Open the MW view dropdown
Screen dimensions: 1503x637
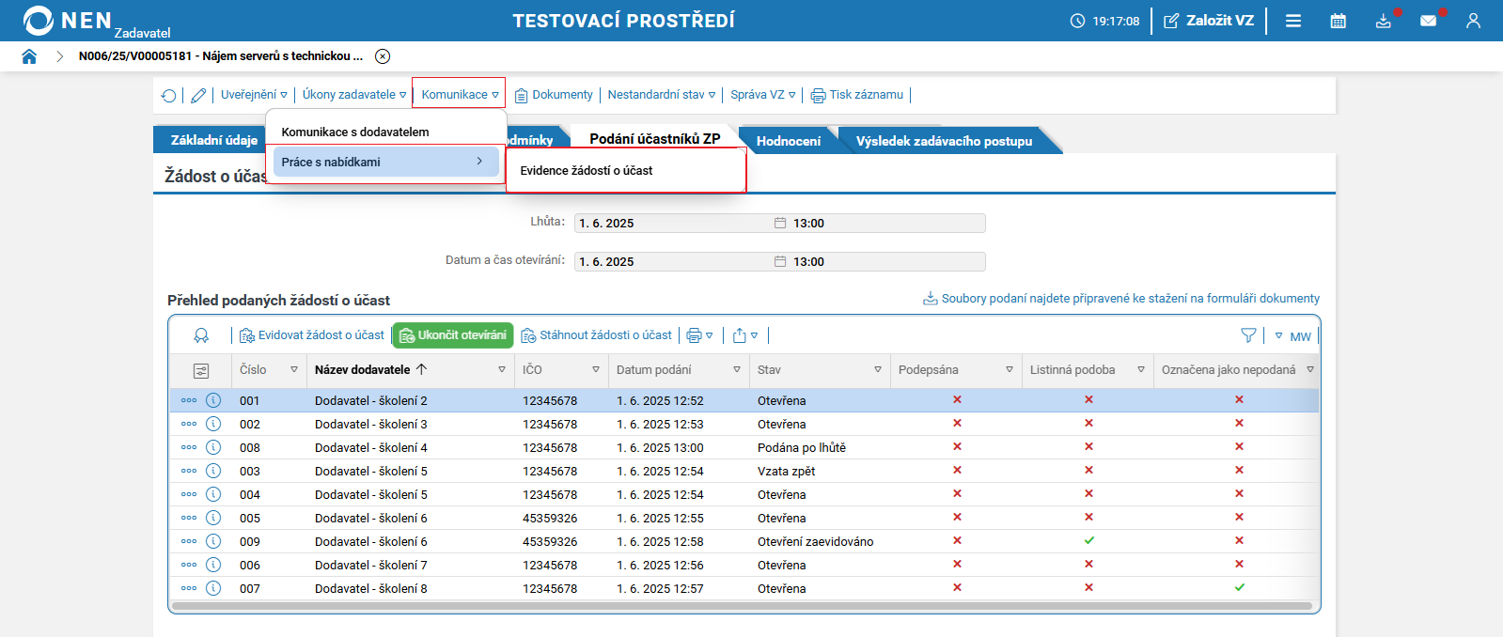click(x=1293, y=336)
